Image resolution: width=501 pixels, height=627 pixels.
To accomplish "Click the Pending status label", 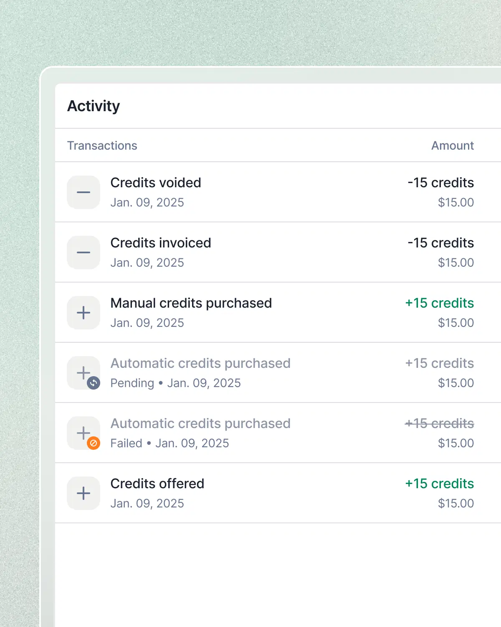I will click(132, 383).
